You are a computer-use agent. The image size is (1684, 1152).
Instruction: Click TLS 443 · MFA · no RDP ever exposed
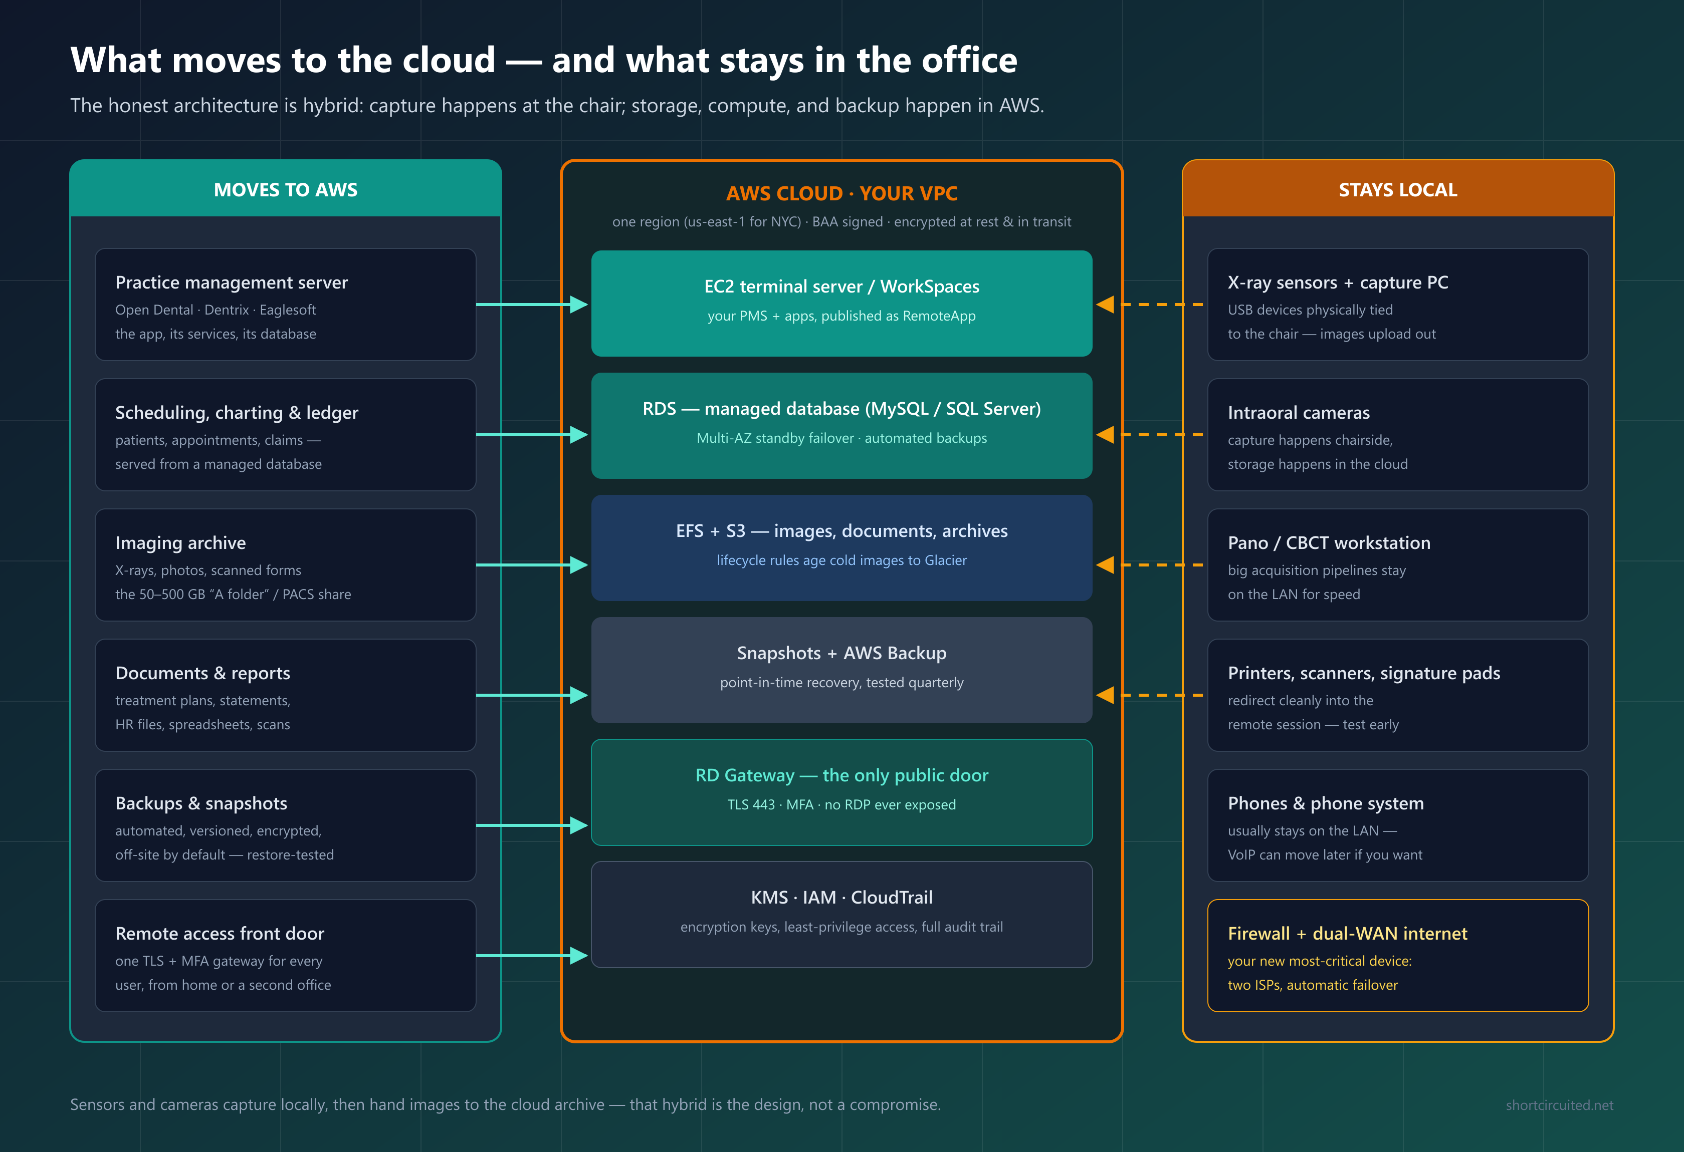point(841,804)
